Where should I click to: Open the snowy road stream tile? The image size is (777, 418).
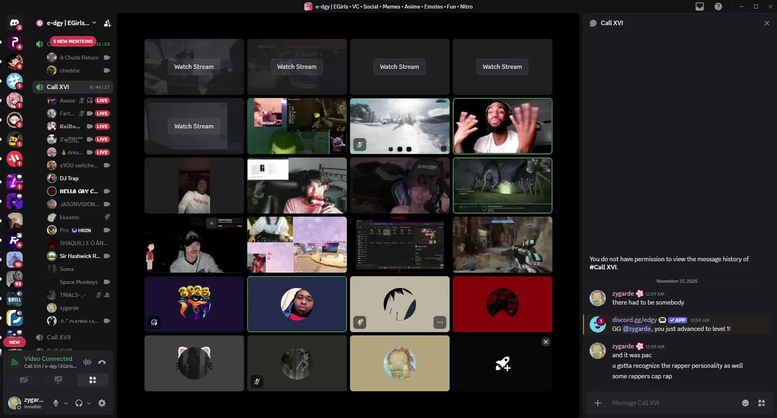coord(400,126)
